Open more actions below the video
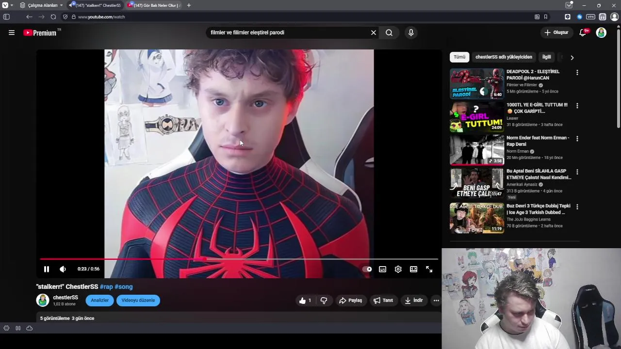621x349 pixels. click(x=436, y=301)
